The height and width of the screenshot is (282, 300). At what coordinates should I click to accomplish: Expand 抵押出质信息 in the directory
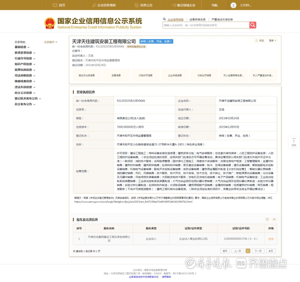tap(25, 70)
